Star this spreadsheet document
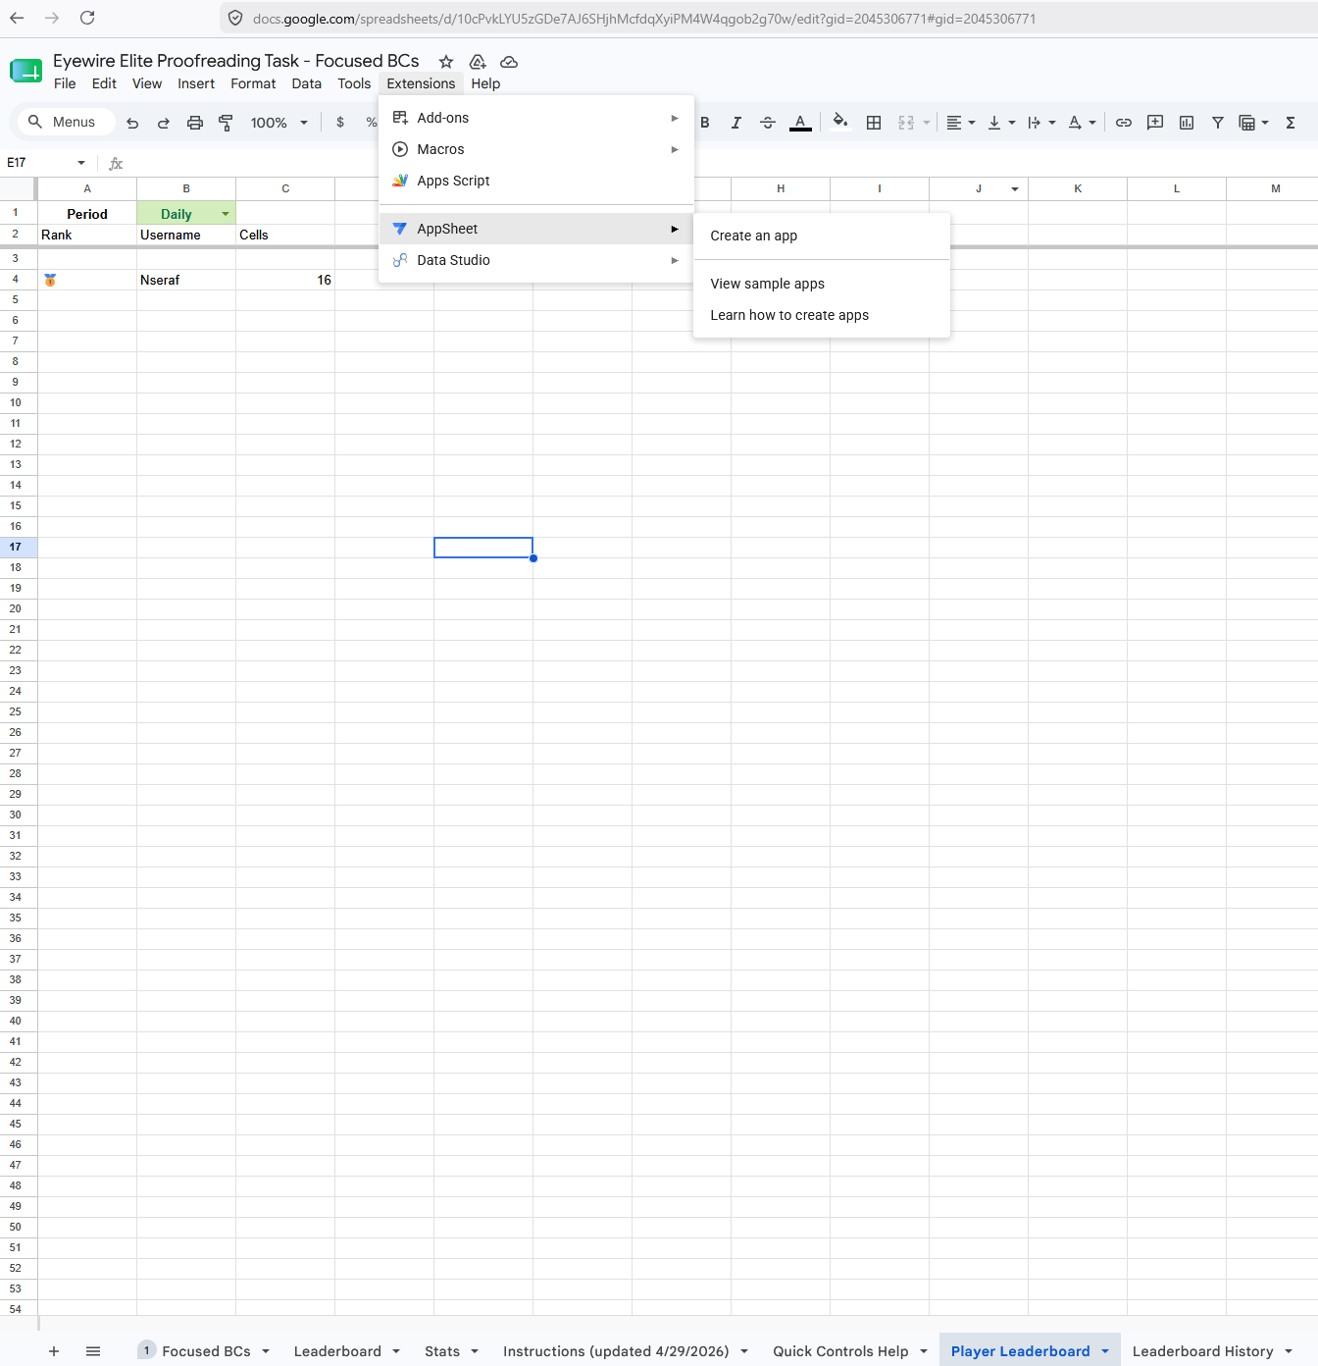This screenshot has height=1366, width=1318. click(446, 62)
